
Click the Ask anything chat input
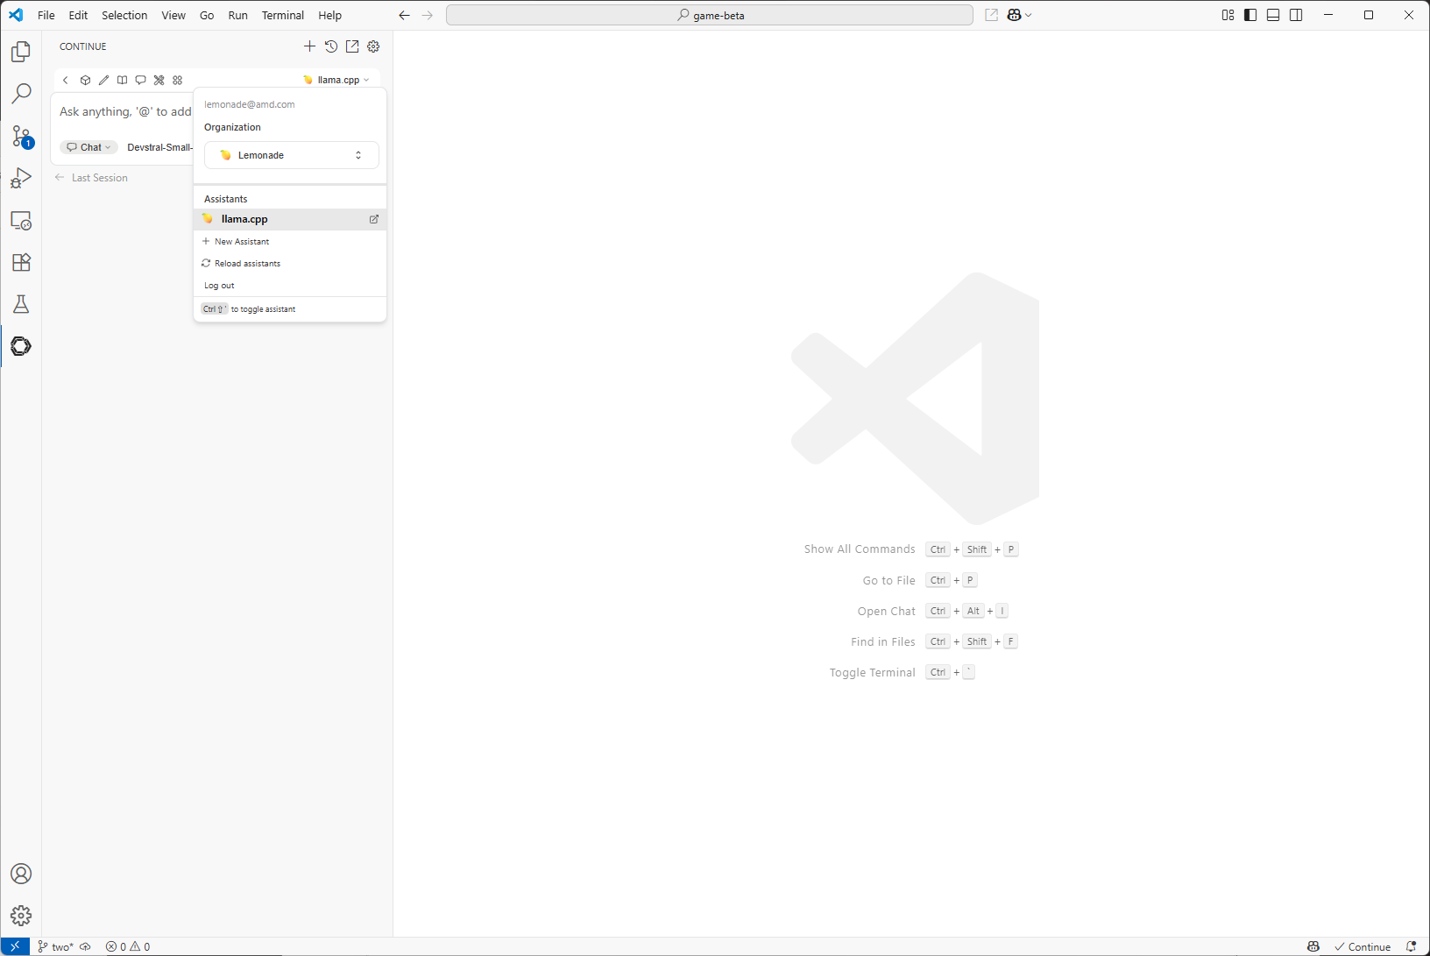124,111
